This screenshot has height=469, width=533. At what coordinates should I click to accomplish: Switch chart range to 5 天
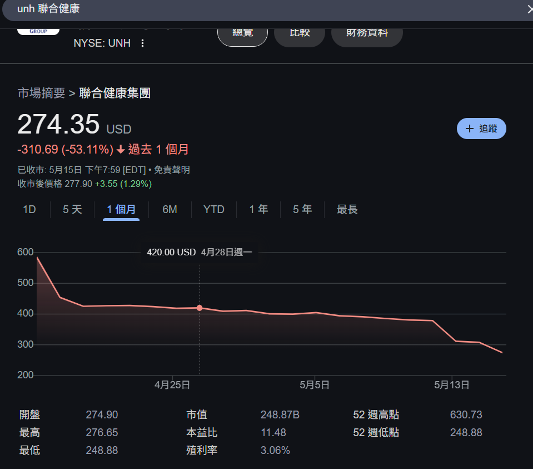72,210
